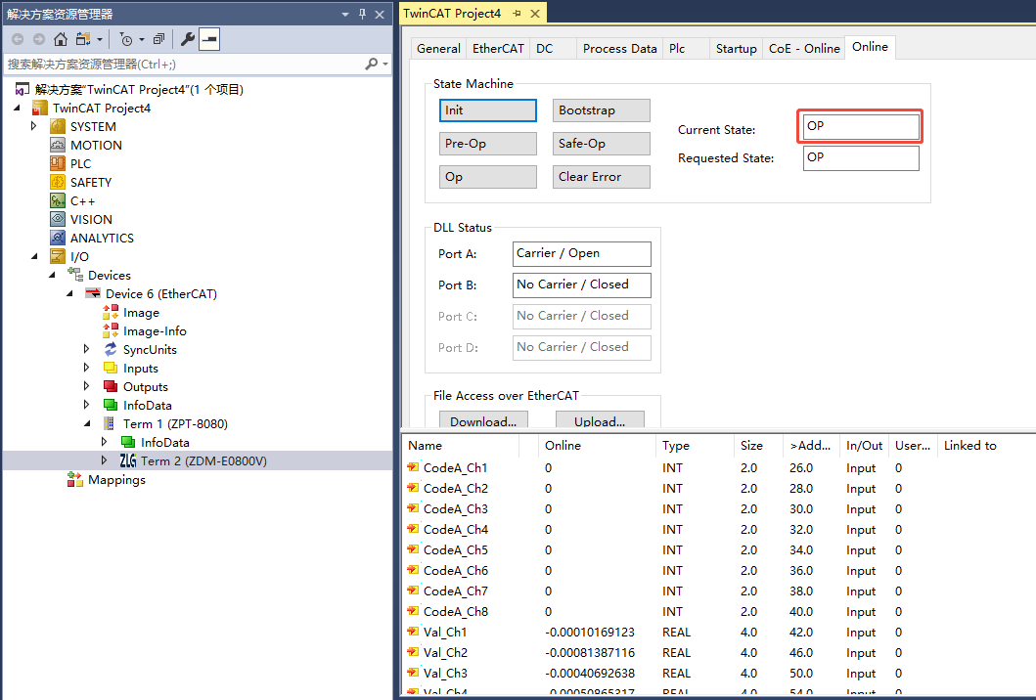Screen dimensions: 1036x700
Task: Click the Properties wrench icon
Action: (x=188, y=39)
